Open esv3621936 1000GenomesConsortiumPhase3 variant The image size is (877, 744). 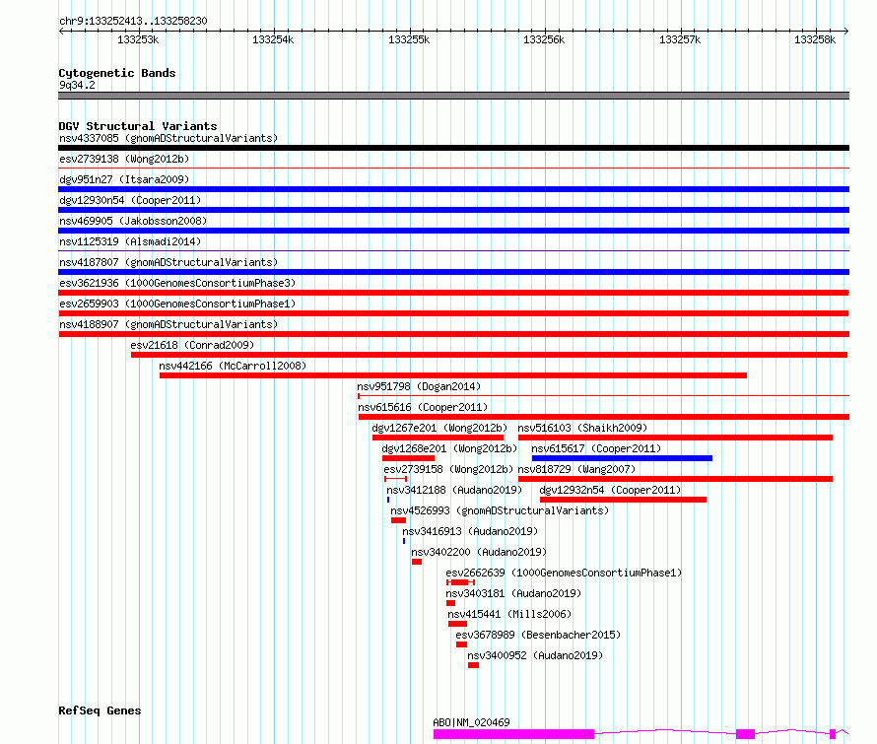[x=177, y=283]
